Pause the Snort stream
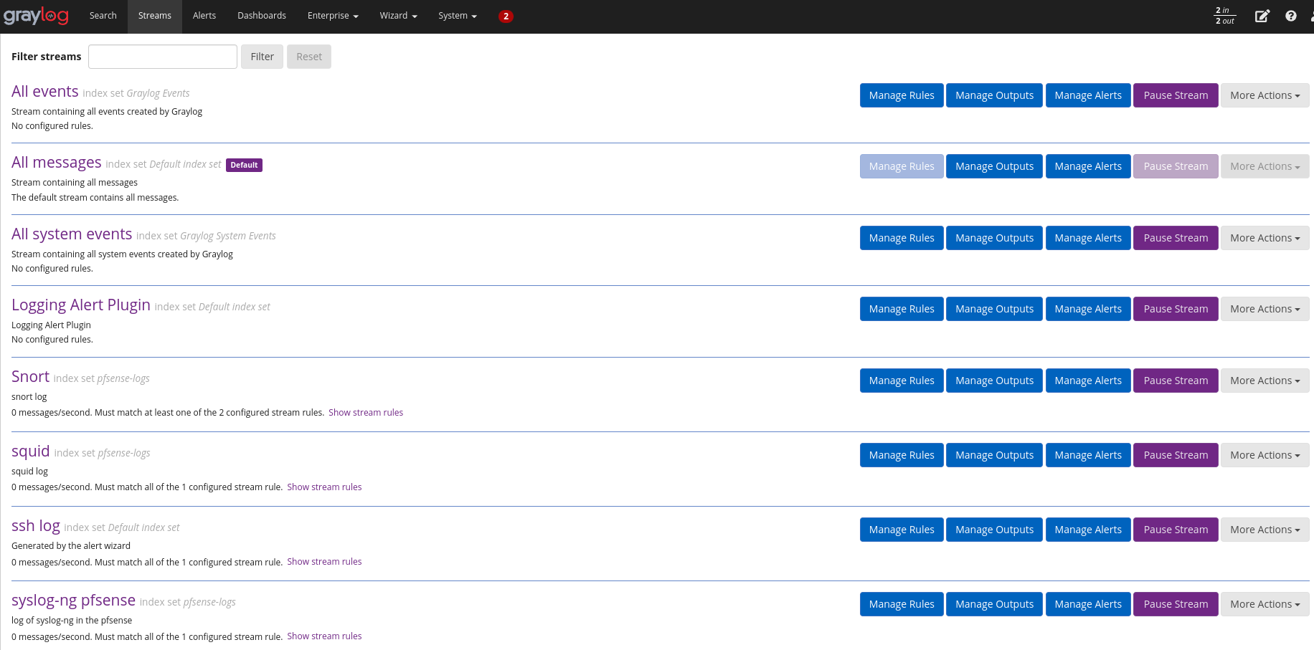 (1175, 381)
